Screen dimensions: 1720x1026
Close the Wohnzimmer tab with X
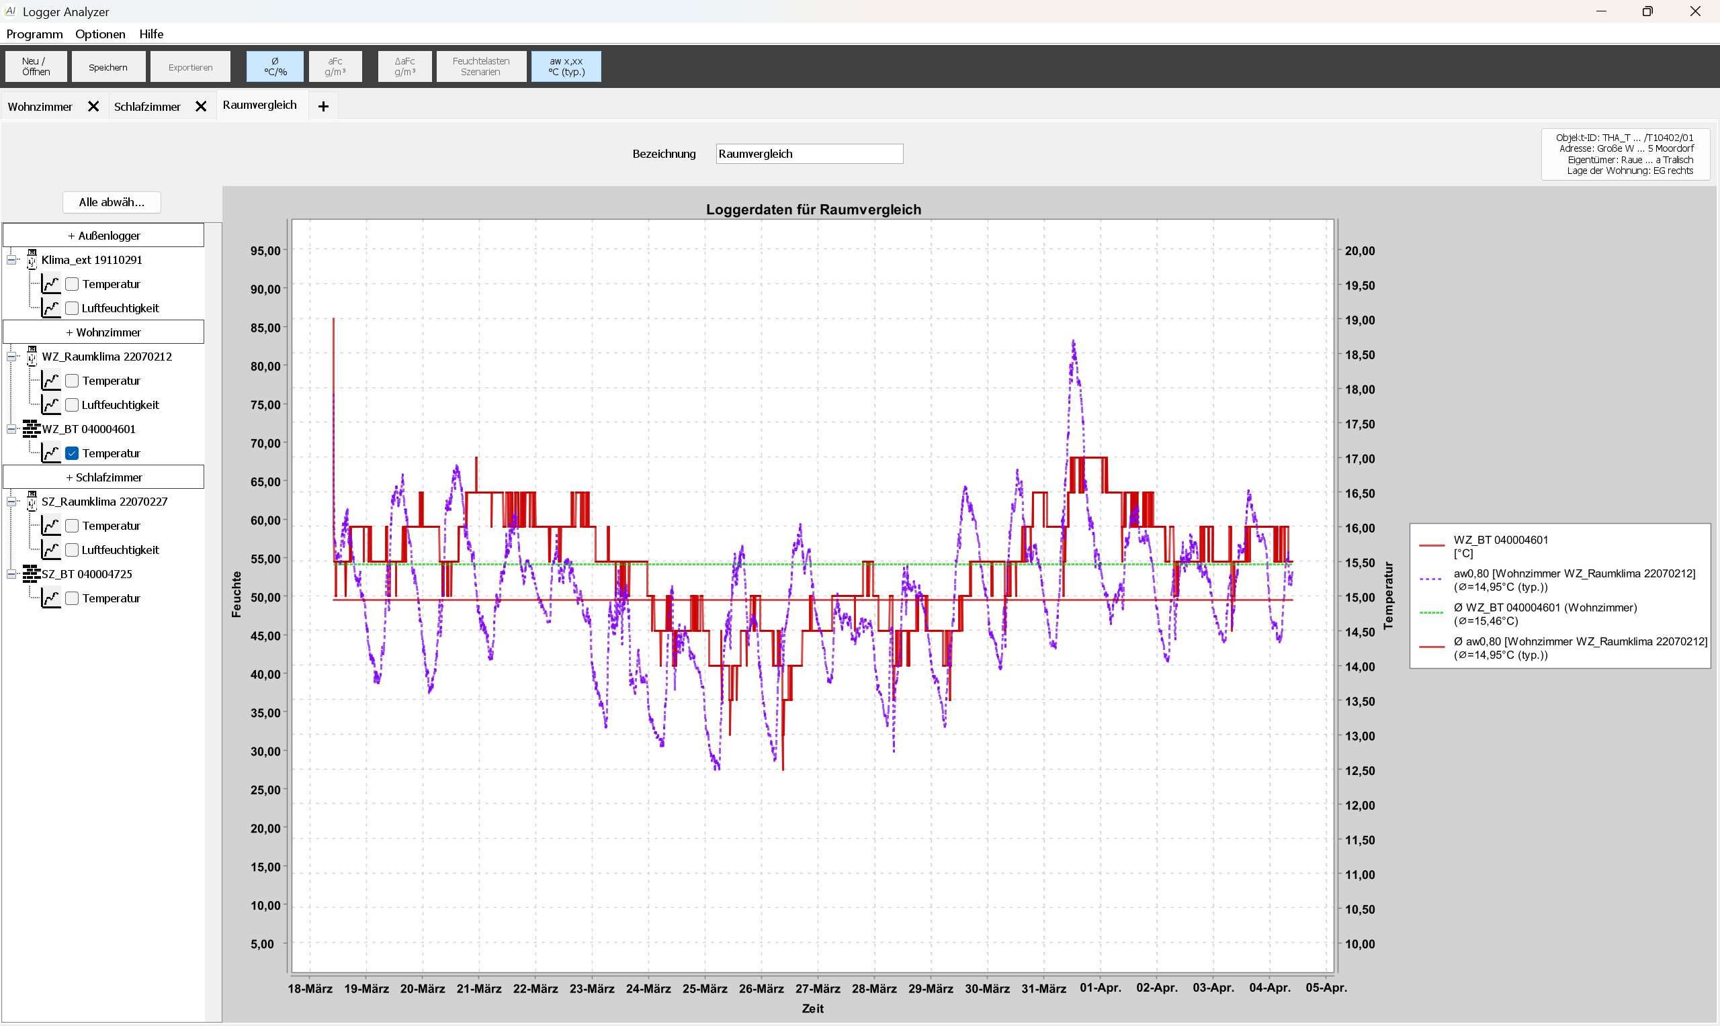pyautogui.click(x=93, y=107)
